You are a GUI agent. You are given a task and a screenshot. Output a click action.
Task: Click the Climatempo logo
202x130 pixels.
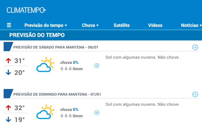[x=26, y=10]
